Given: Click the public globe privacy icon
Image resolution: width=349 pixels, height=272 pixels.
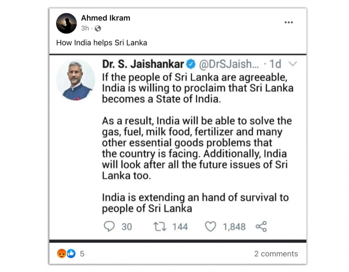Looking at the screenshot, I should pos(98,28).
